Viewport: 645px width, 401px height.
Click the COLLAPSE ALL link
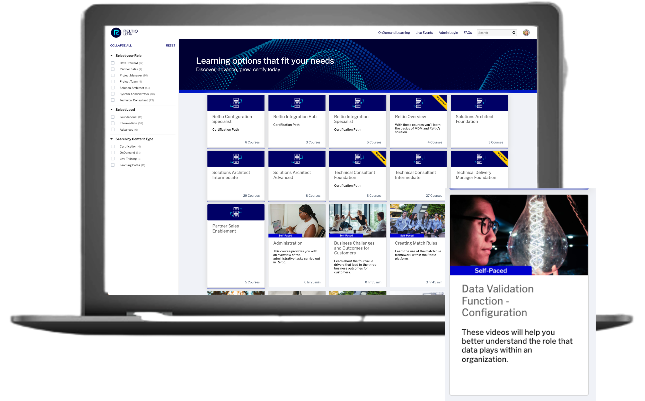coord(121,46)
